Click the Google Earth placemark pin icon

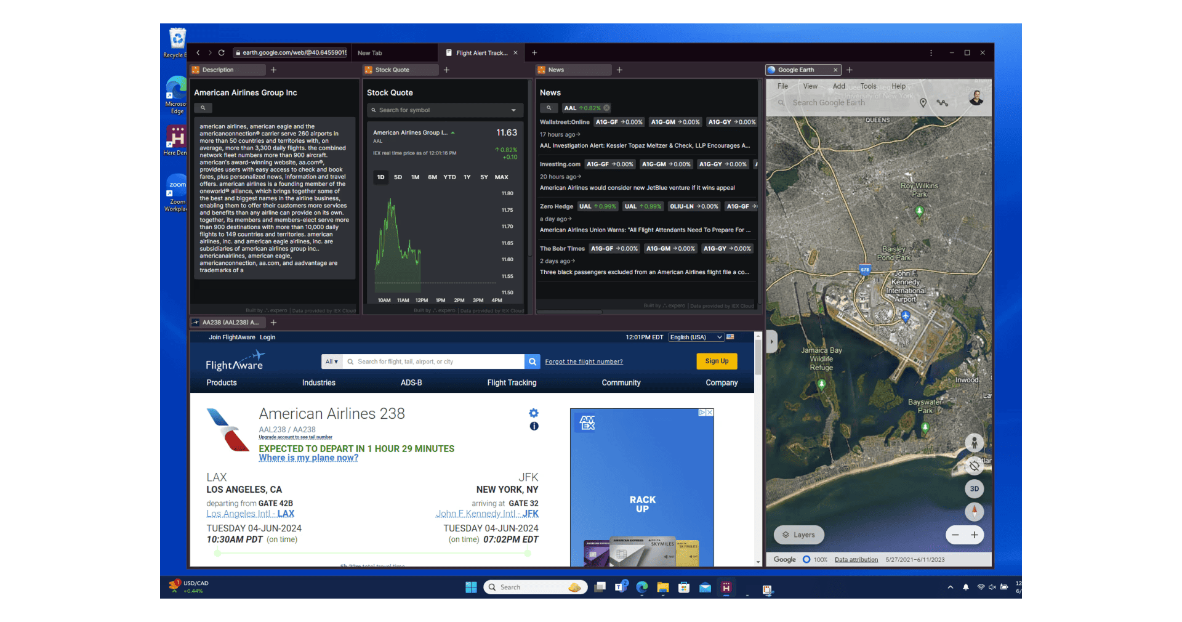pyautogui.click(x=923, y=103)
